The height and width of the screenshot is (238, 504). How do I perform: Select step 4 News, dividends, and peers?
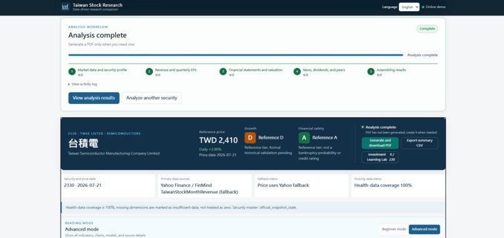coord(320,72)
